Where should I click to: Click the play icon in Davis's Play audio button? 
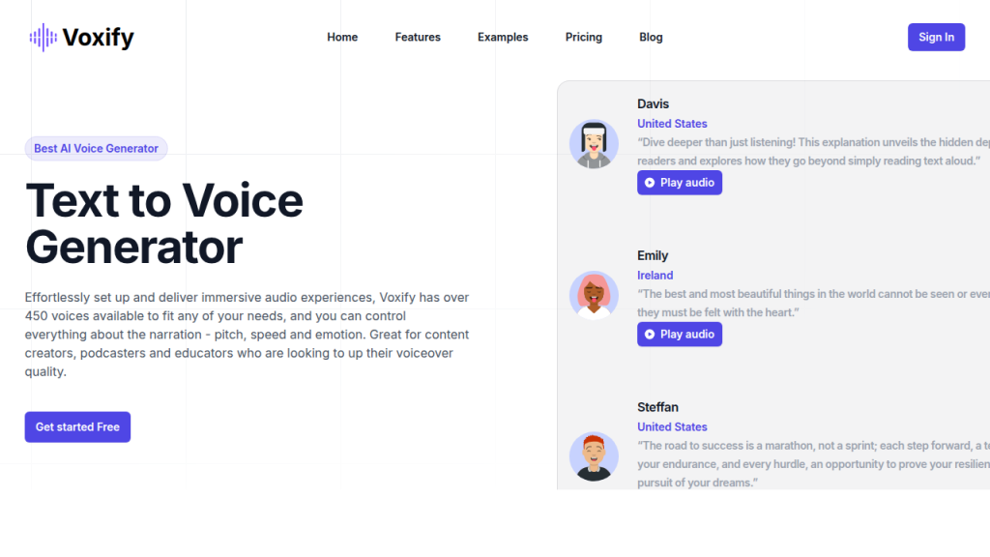pyautogui.click(x=649, y=182)
